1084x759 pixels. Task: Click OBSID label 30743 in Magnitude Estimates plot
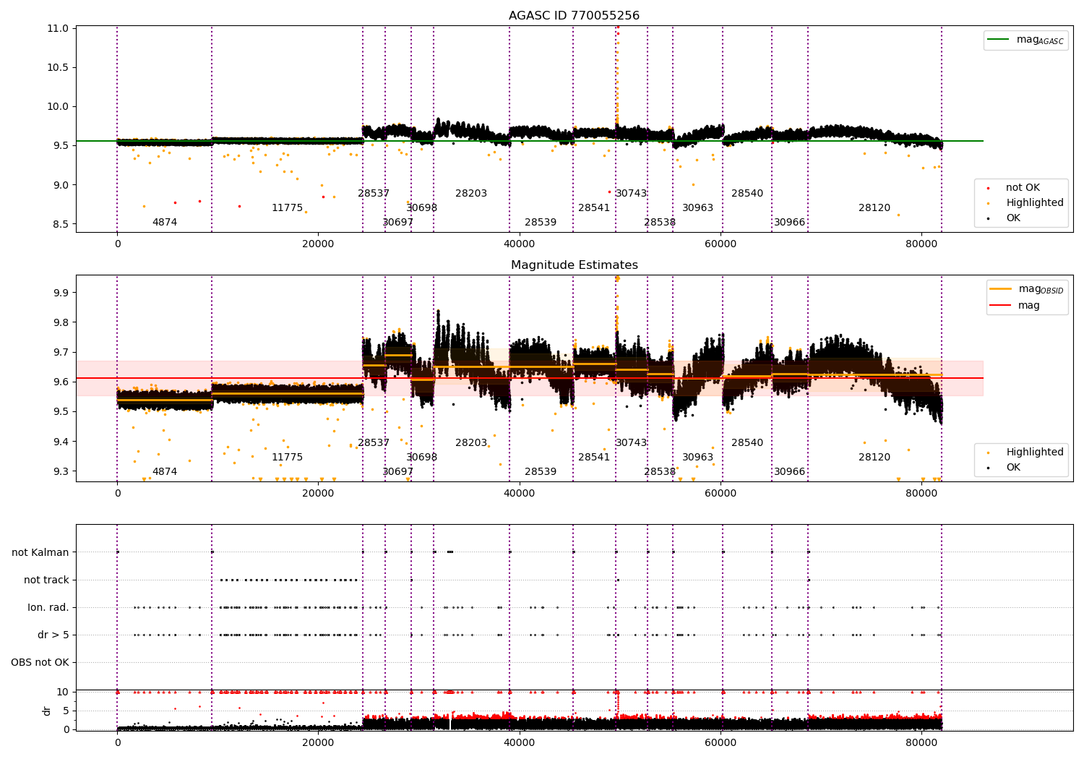point(631,442)
